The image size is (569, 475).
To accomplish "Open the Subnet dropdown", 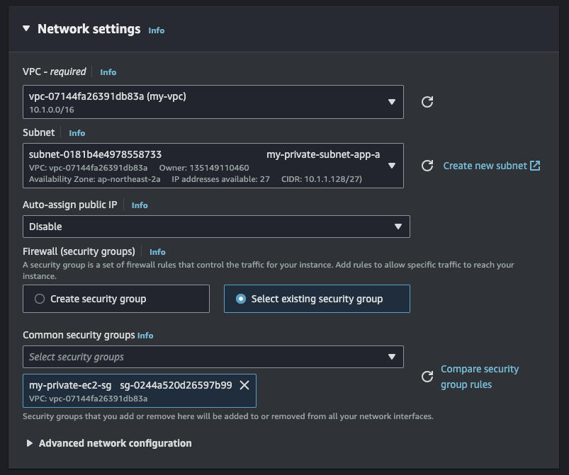I will click(213, 166).
